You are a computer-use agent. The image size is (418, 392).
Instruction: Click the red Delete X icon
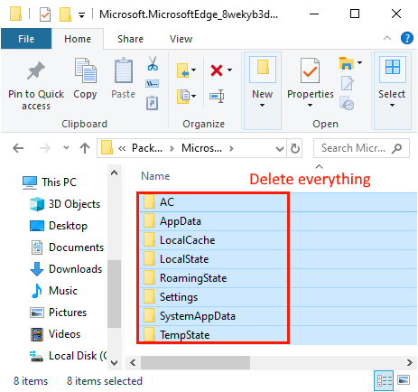click(x=217, y=70)
